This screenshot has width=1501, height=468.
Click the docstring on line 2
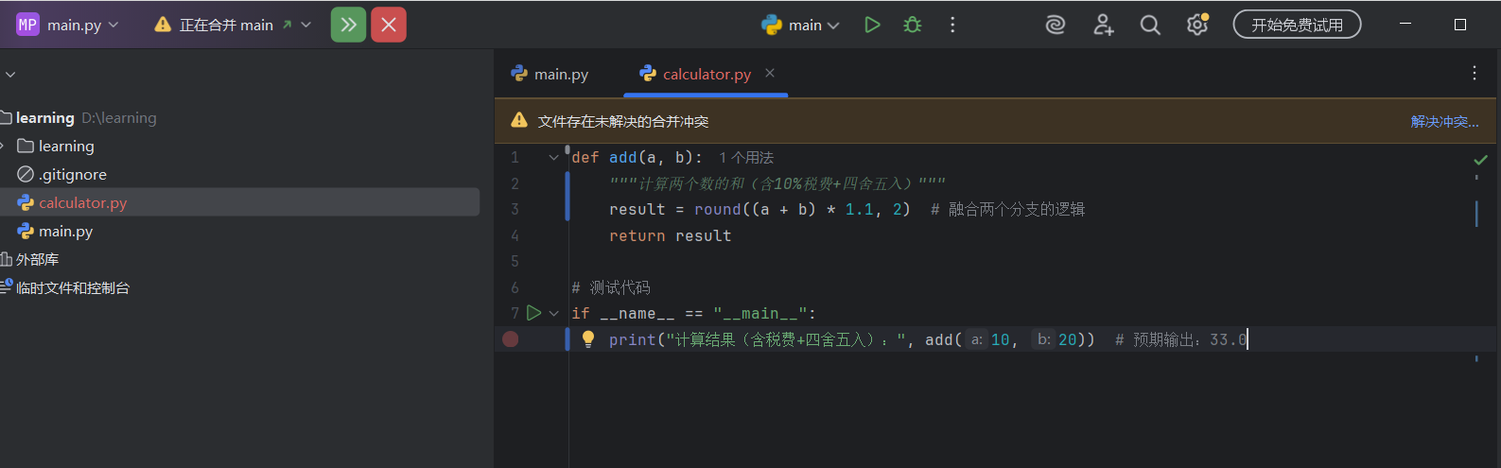tap(777, 183)
